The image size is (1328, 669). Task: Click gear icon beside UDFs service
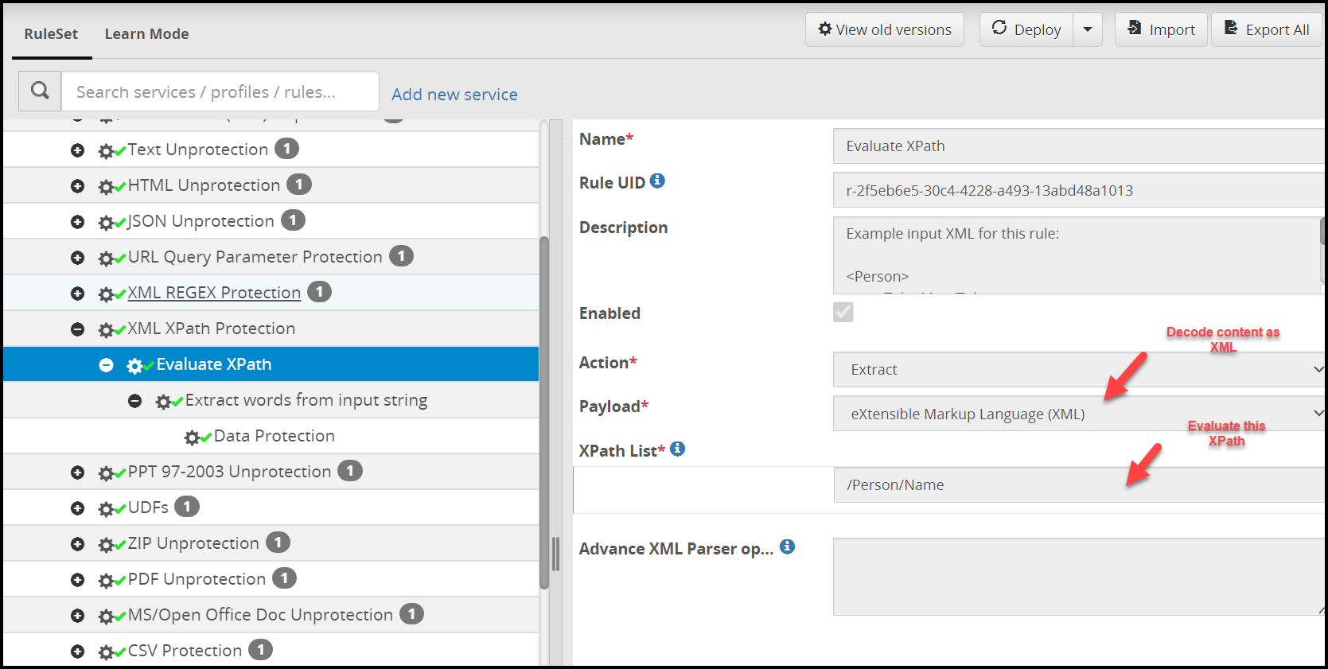[107, 508]
